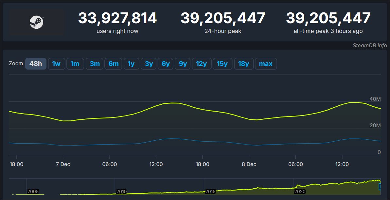
Task: Show max time range
Action: 266,64
